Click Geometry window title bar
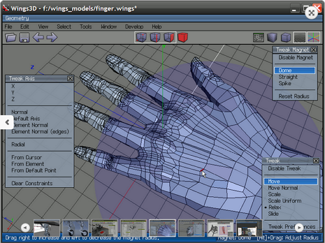 pyautogui.click(x=162, y=18)
